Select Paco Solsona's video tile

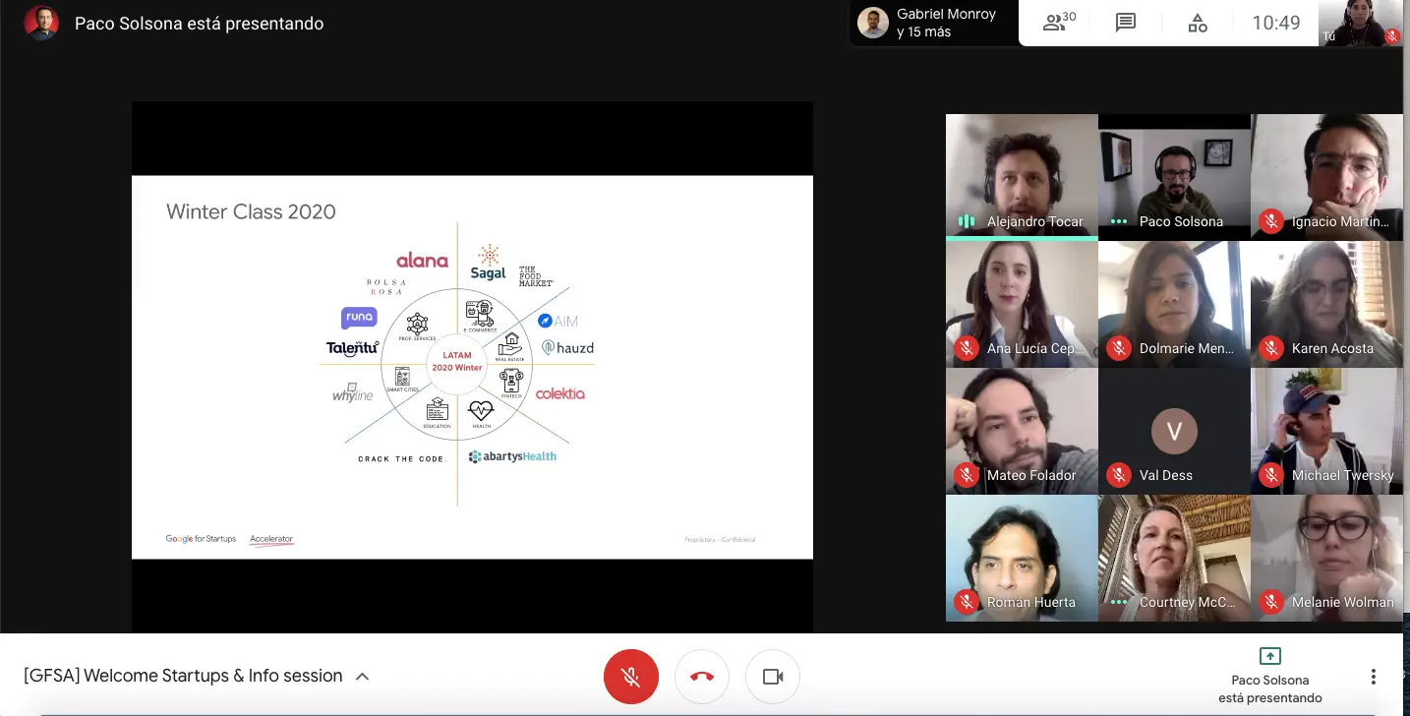(x=1174, y=177)
